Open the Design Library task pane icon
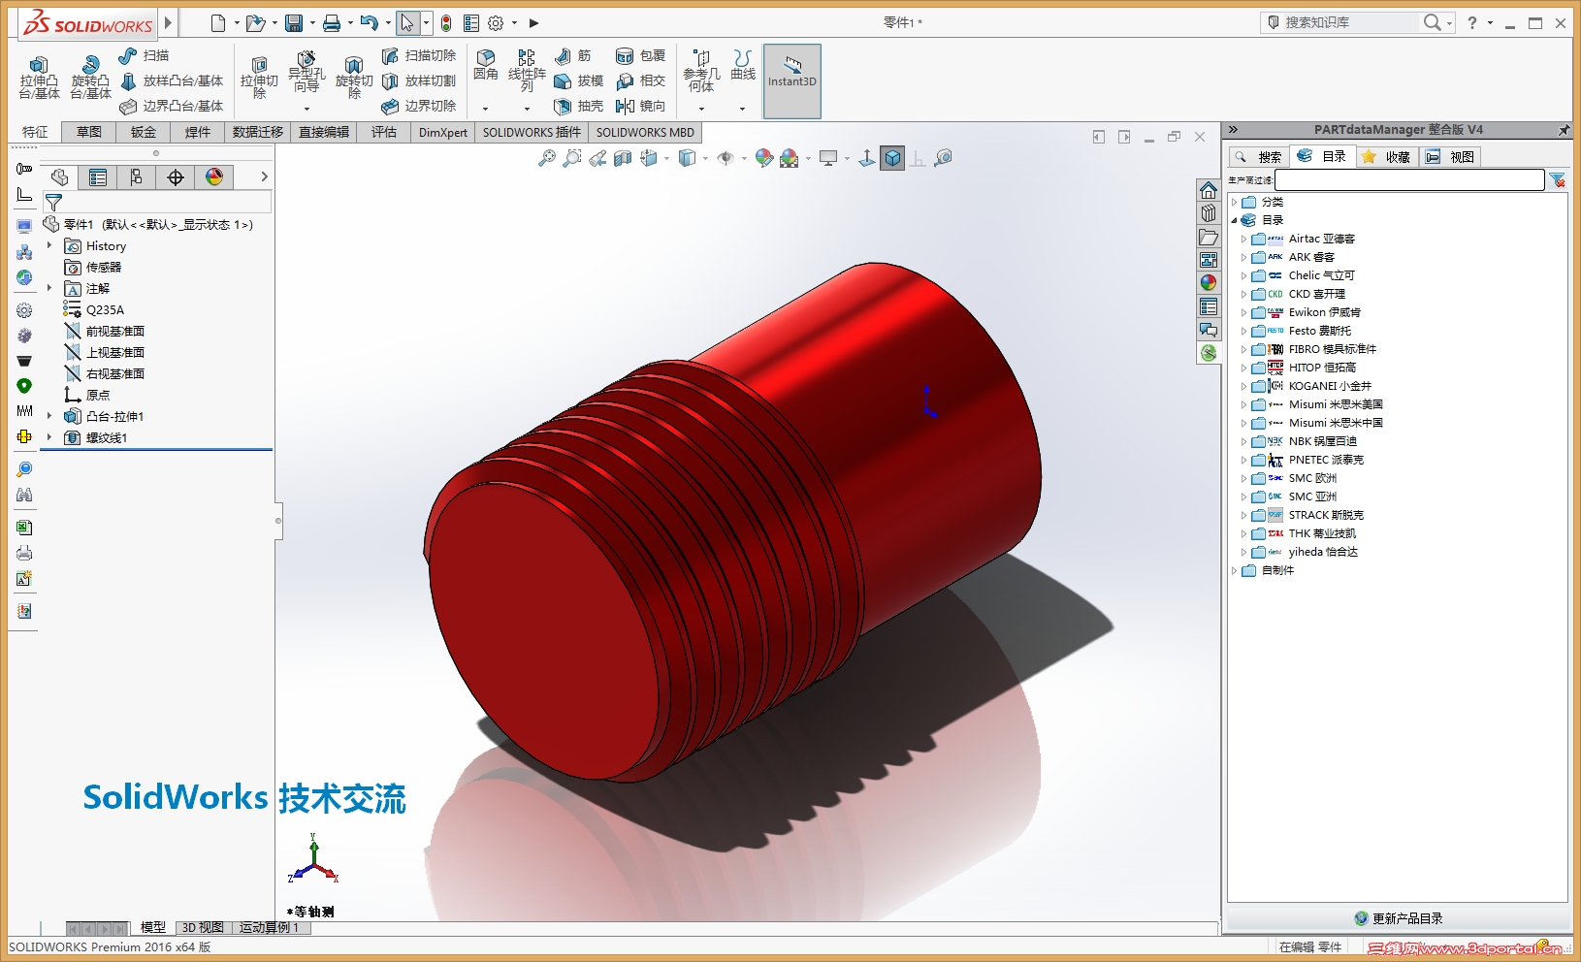Image resolution: width=1581 pixels, height=962 pixels. (1209, 213)
